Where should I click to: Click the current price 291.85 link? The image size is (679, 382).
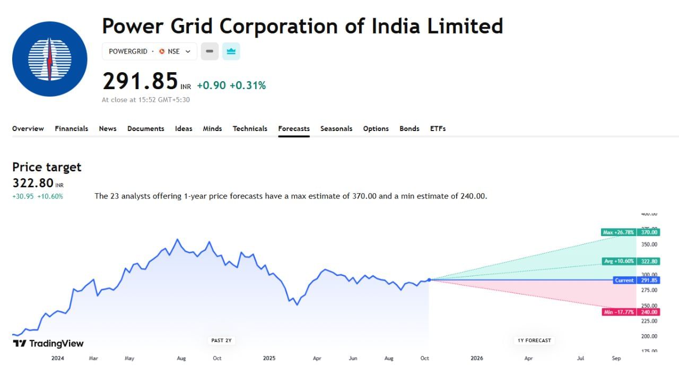tap(141, 81)
